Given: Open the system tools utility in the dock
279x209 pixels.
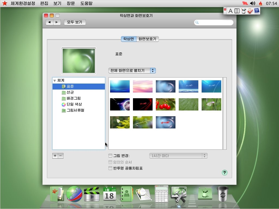Looking at the screenshot, I should click(x=180, y=193).
